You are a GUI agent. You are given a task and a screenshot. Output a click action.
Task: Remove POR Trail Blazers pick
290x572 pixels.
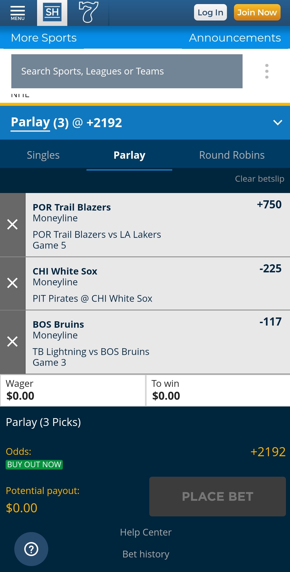coord(12,225)
